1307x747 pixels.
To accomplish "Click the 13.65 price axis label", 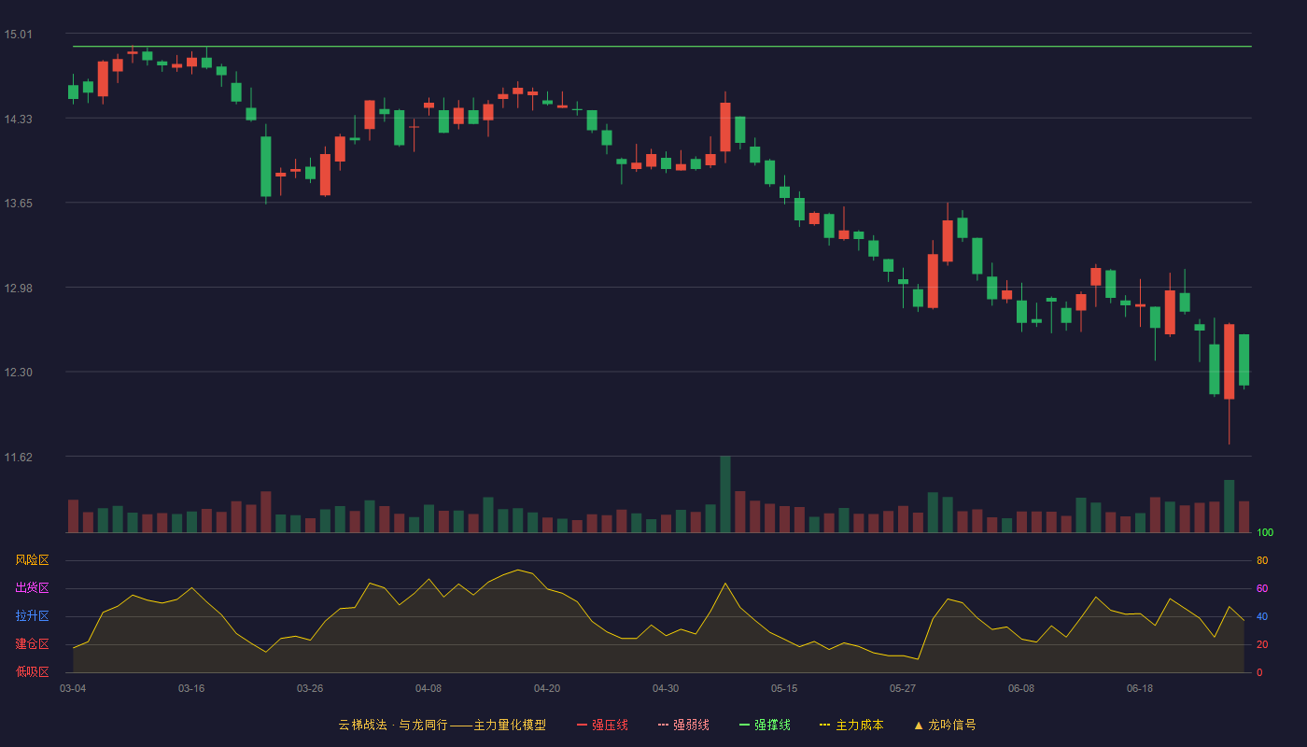I will coord(18,204).
